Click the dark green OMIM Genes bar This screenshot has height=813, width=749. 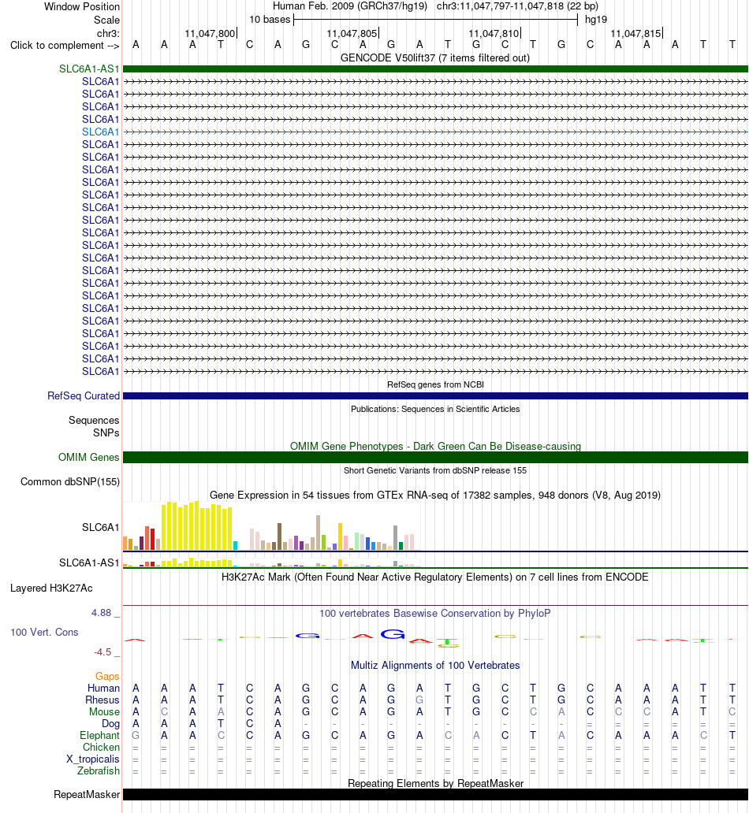[x=435, y=457]
